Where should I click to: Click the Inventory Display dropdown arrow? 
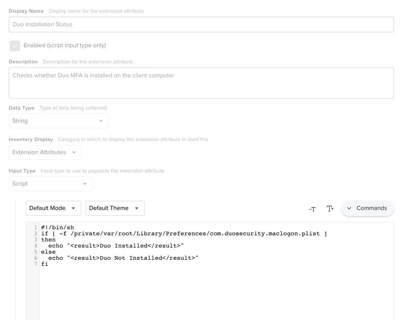click(x=73, y=152)
